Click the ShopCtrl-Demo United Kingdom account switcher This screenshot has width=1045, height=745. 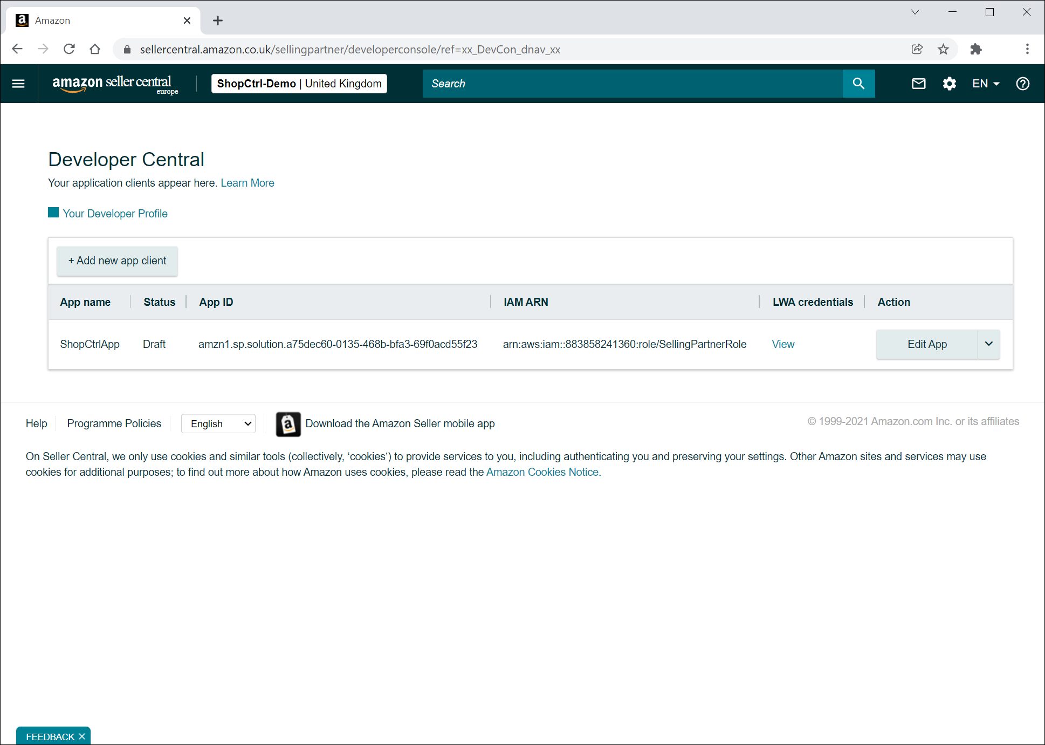coord(299,84)
